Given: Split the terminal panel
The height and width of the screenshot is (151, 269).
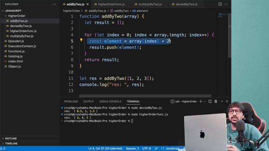Looking at the screenshot, I should (210, 102).
